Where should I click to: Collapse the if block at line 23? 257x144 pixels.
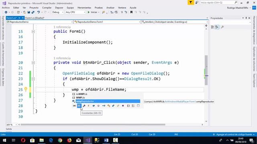click(x=33, y=79)
